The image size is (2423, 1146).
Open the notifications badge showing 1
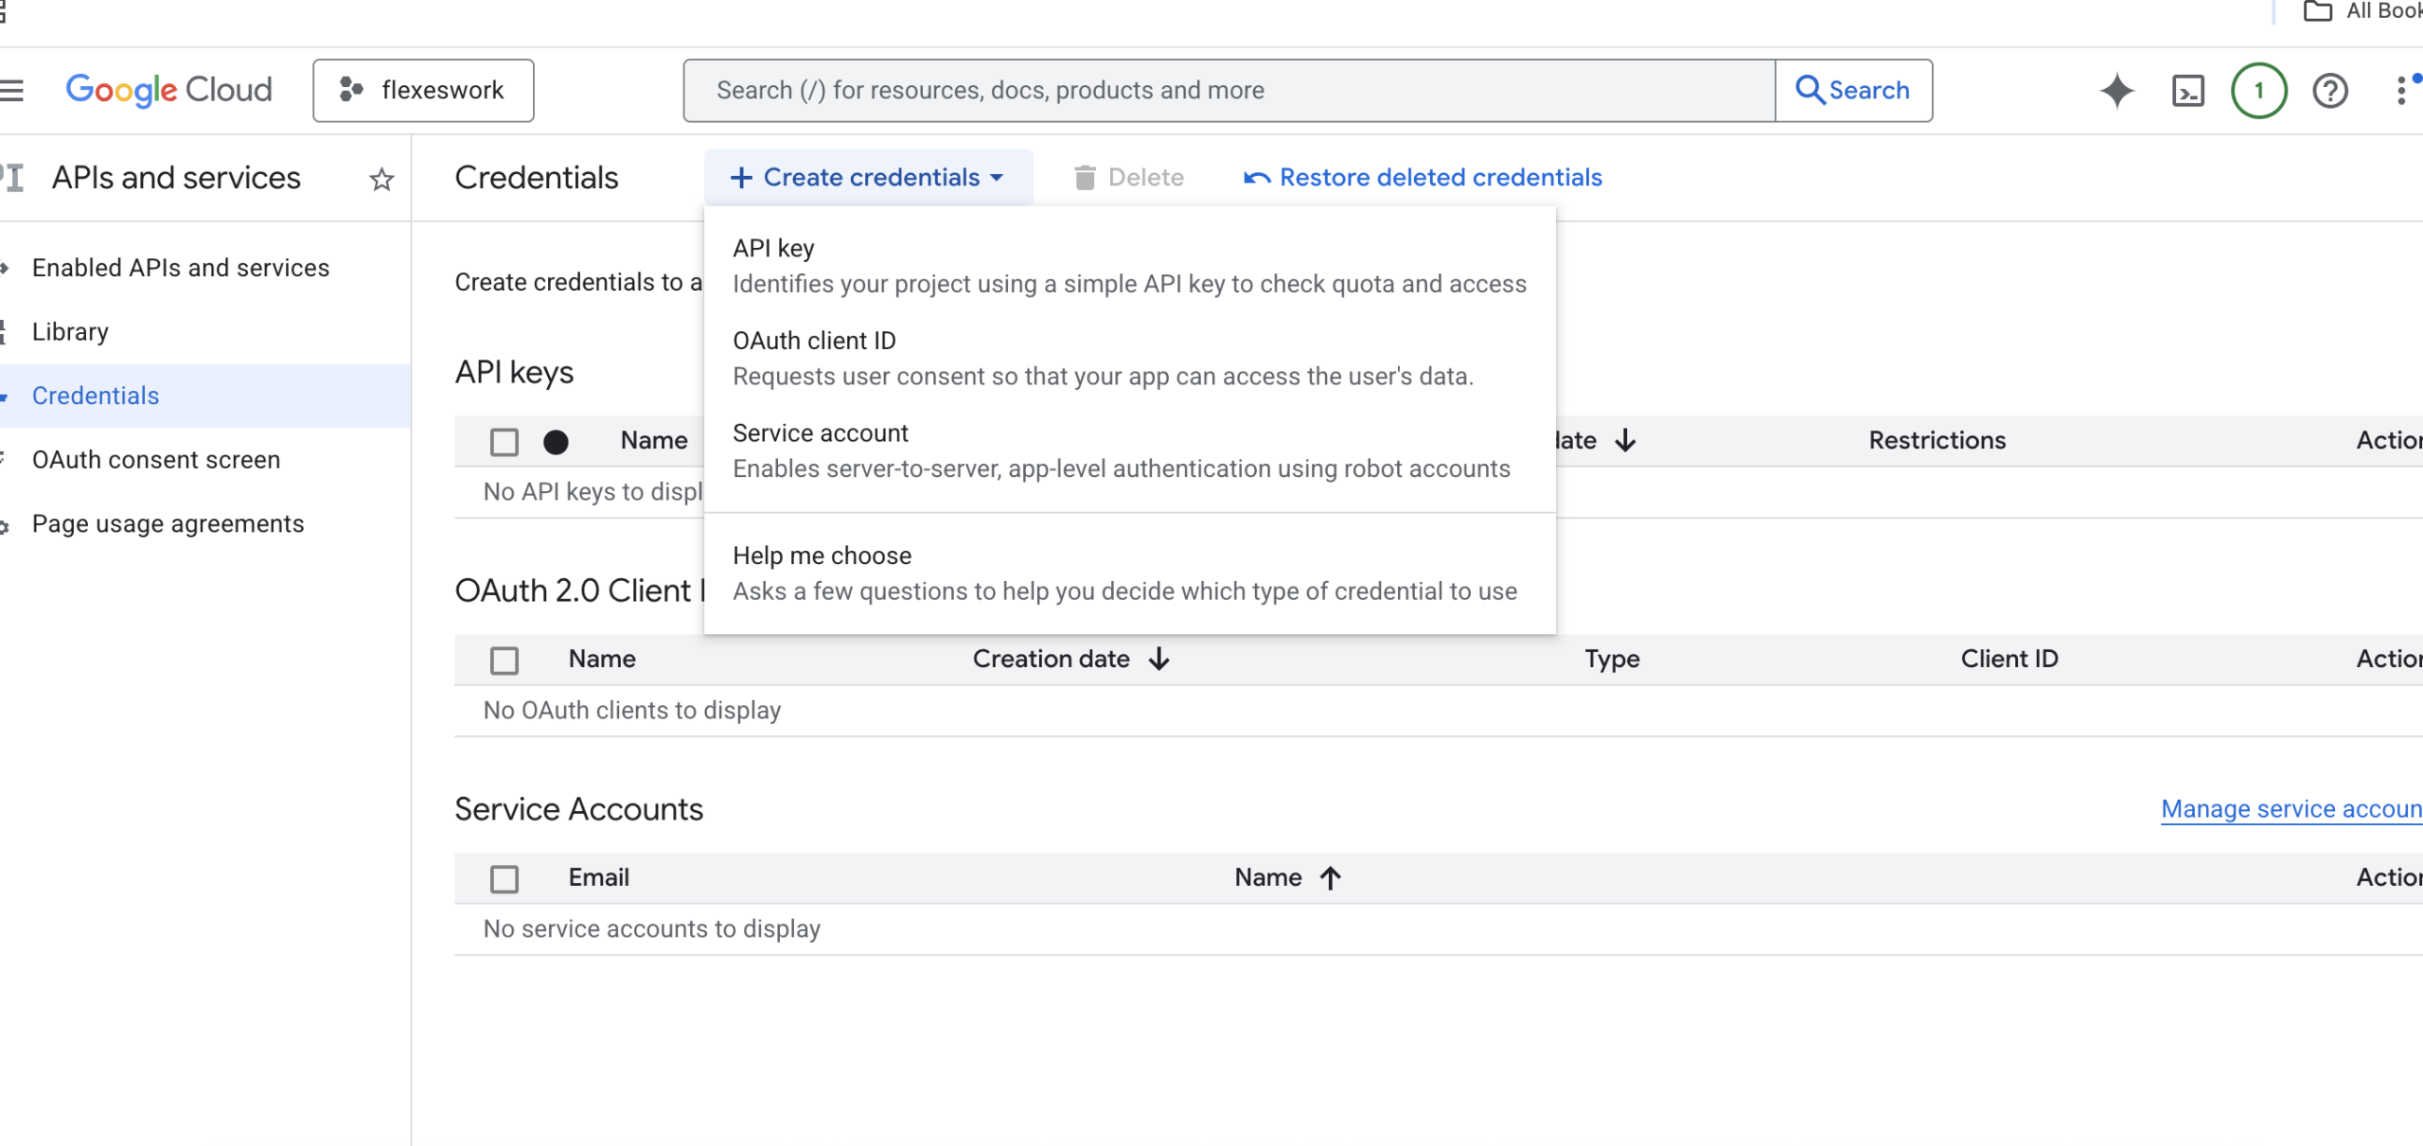(2258, 91)
